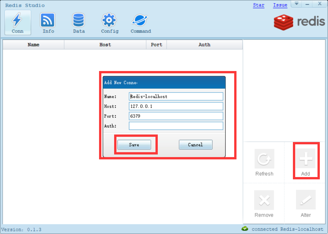This screenshot has height=234, width=328.
Task: Focus the Port field 6379
Action: tap(176, 116)
